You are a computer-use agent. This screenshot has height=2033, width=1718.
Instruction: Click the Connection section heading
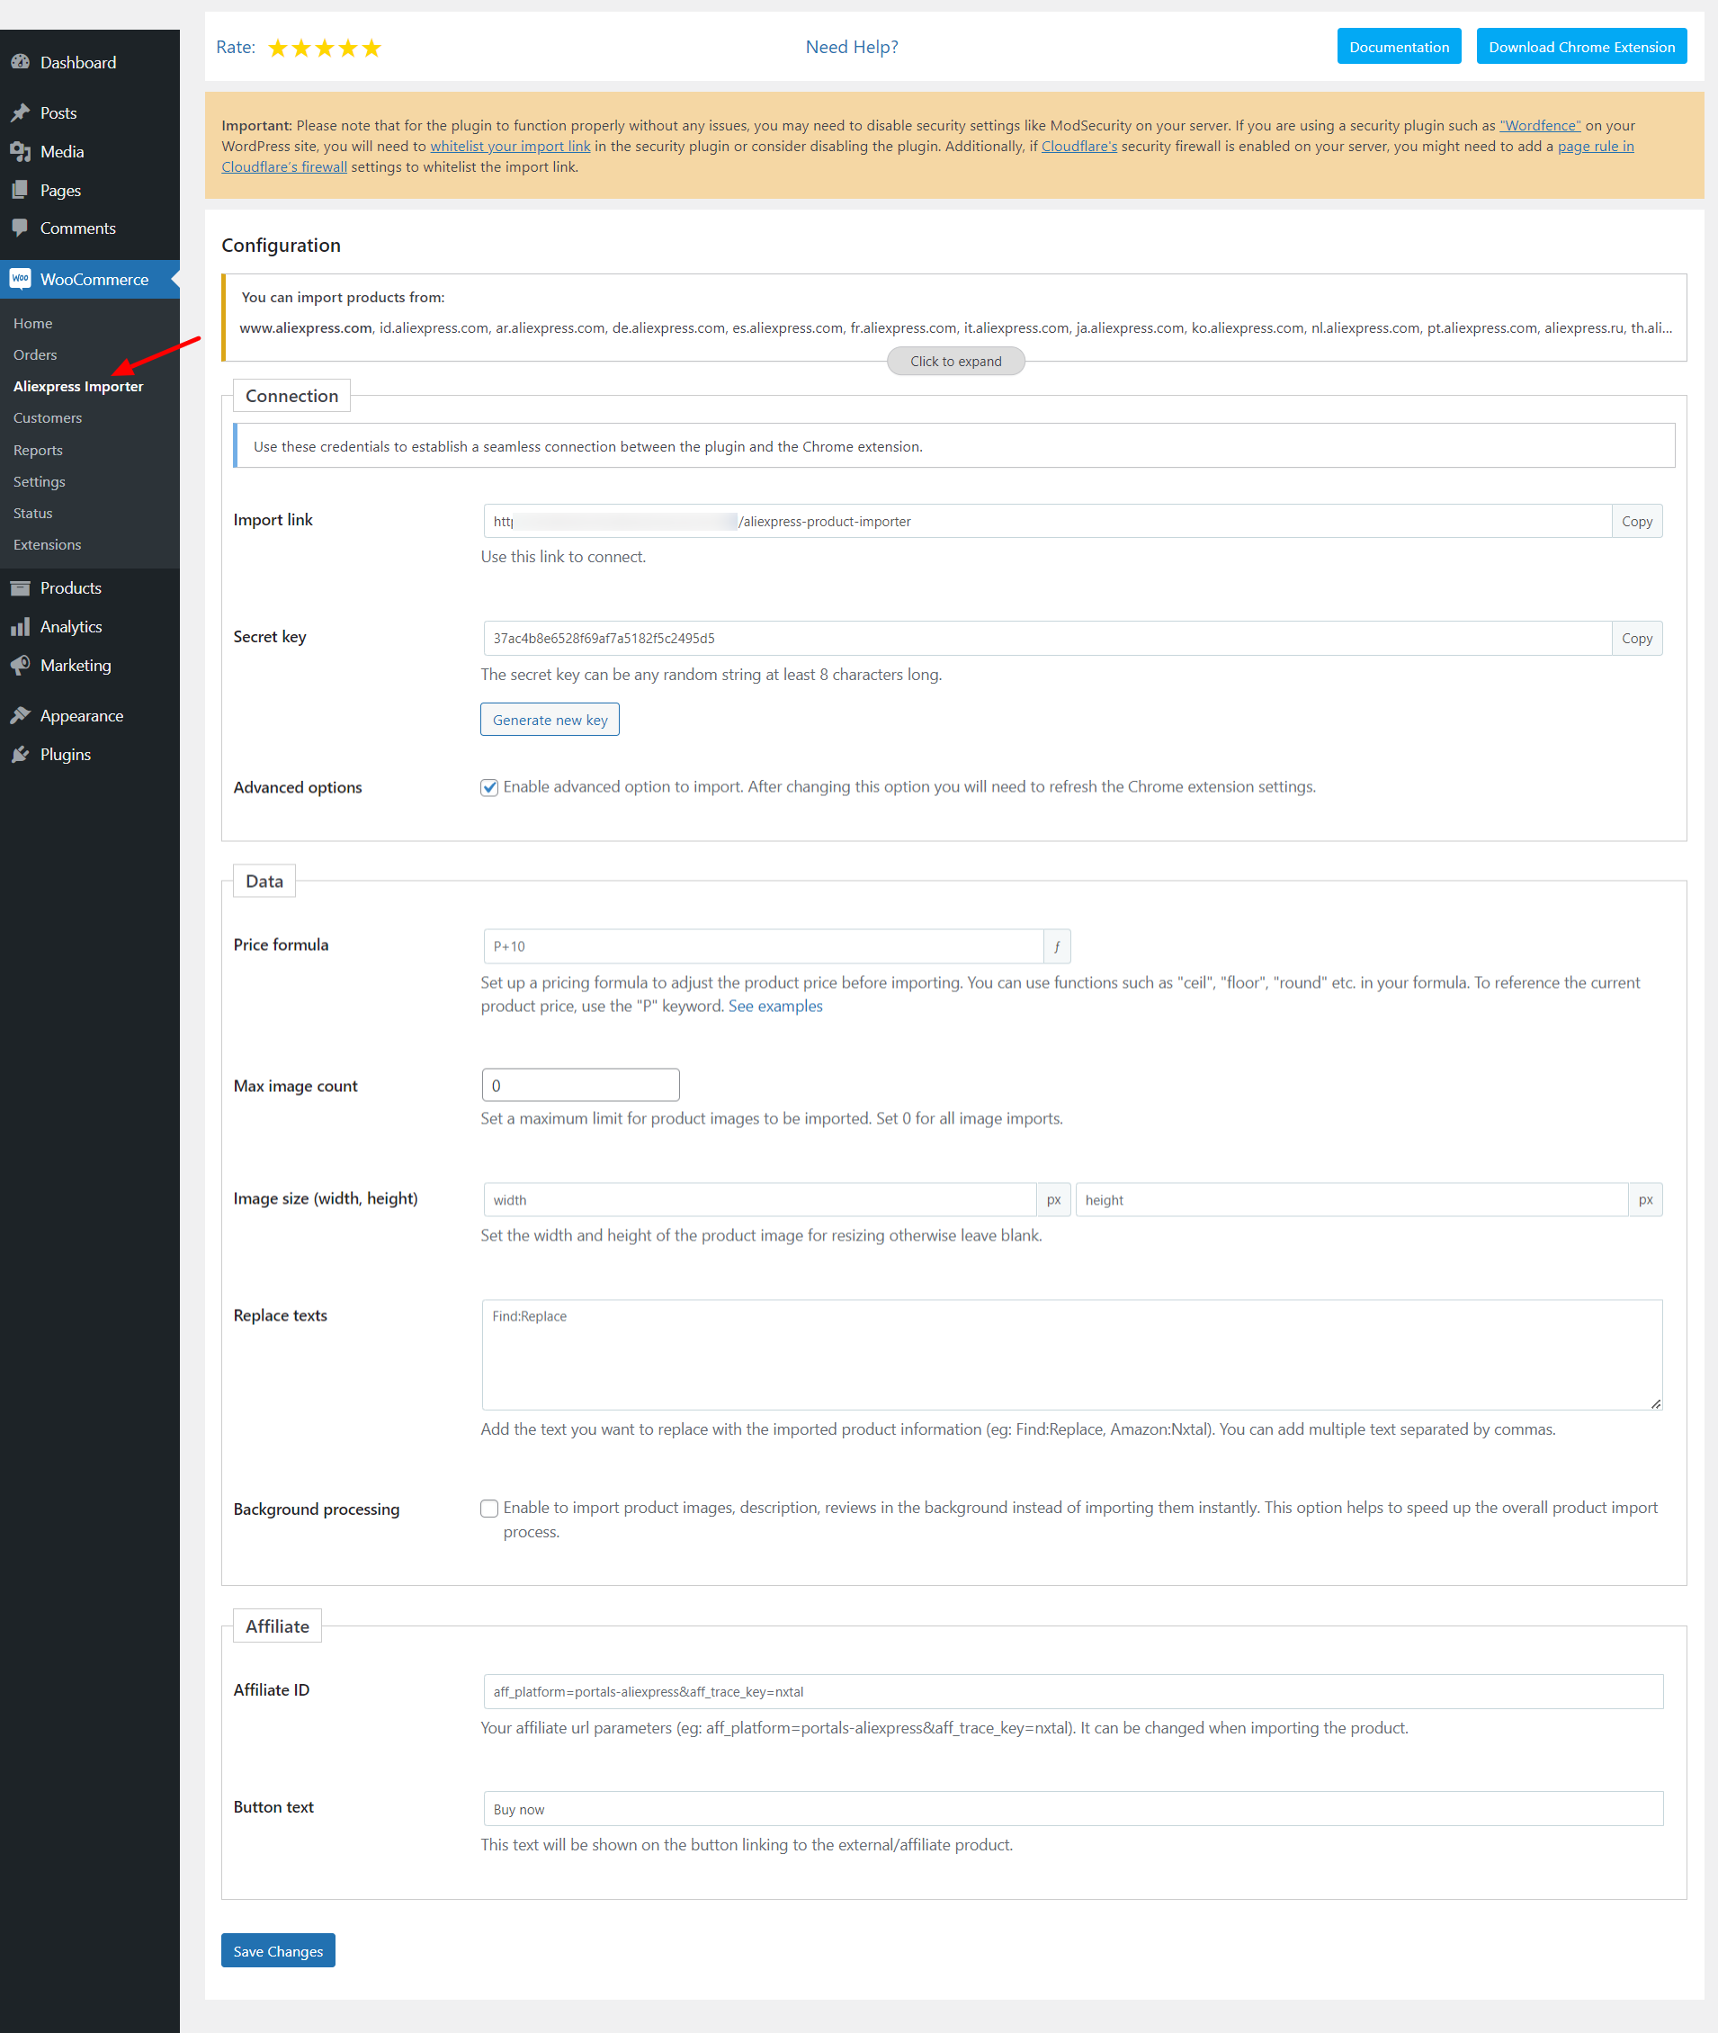291,397
